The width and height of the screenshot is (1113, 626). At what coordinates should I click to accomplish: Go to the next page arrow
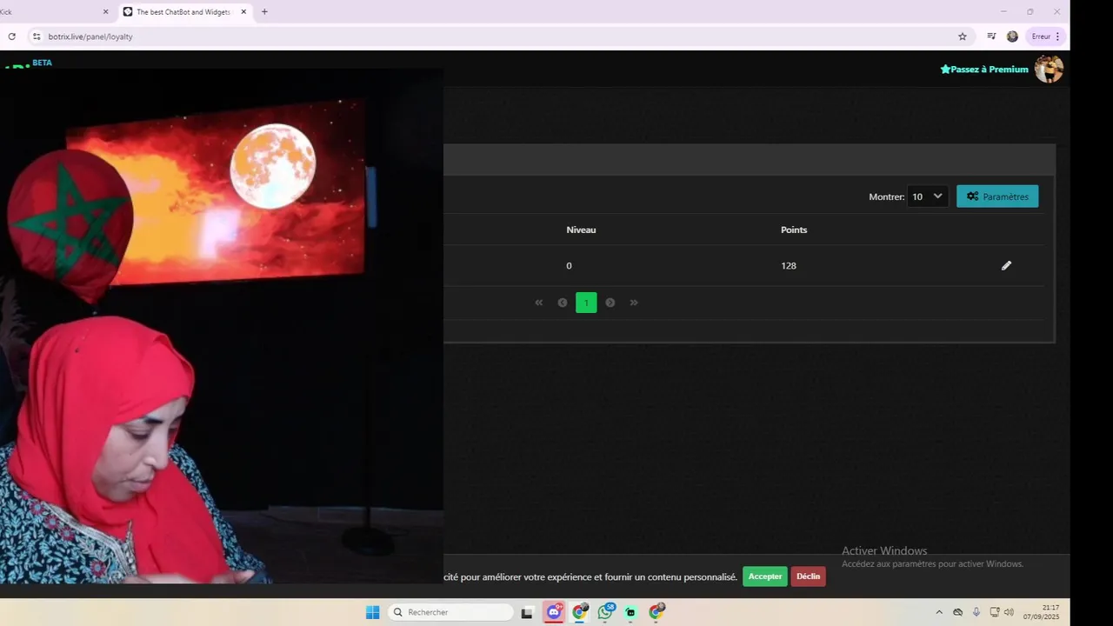click(610, 303)
